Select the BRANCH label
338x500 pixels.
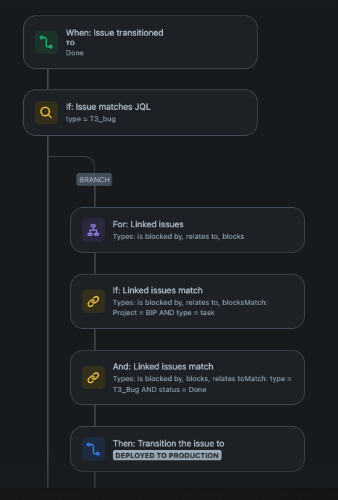[94, 180]
